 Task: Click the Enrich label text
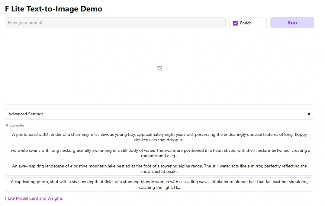[246, 23]
